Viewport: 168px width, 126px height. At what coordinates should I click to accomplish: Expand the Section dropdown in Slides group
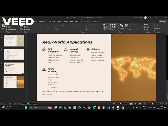click(28, 29)
